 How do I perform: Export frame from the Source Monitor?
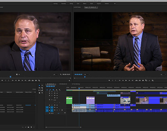tap(36, 81)
